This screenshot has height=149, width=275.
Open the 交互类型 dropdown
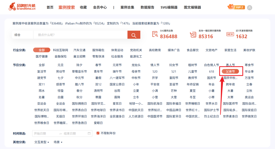41,142
